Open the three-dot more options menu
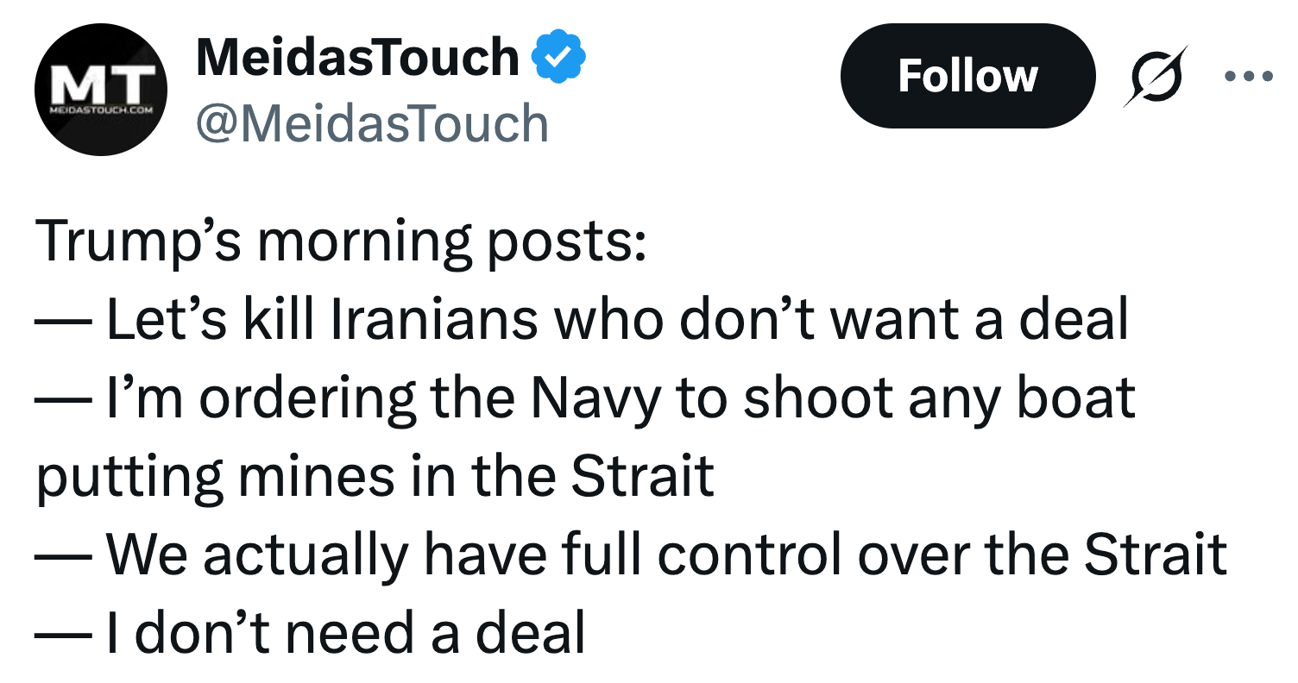This screenshot has width=1298, height=683. [1248, 76]
